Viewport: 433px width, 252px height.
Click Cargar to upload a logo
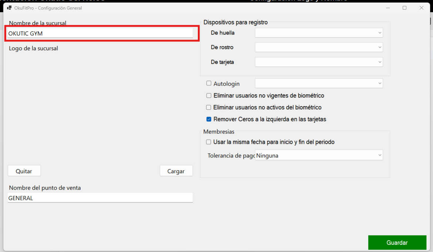tap(176, 171)
